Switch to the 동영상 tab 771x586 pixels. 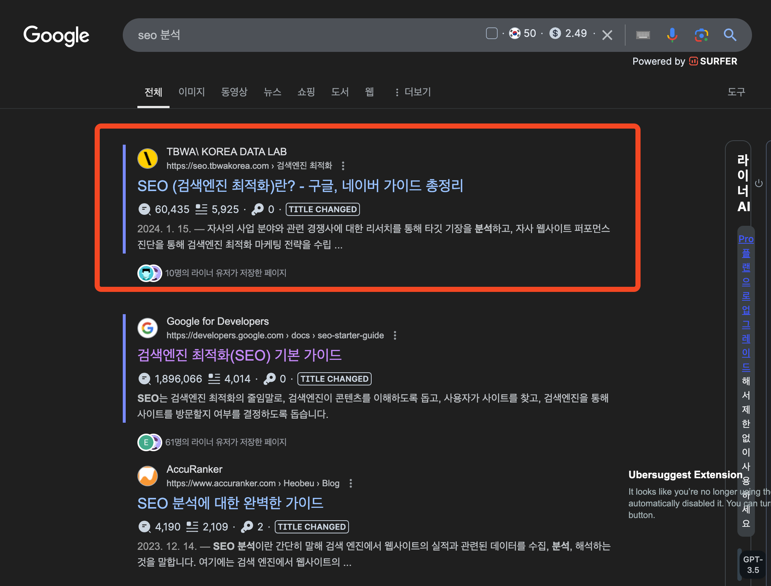234,92
